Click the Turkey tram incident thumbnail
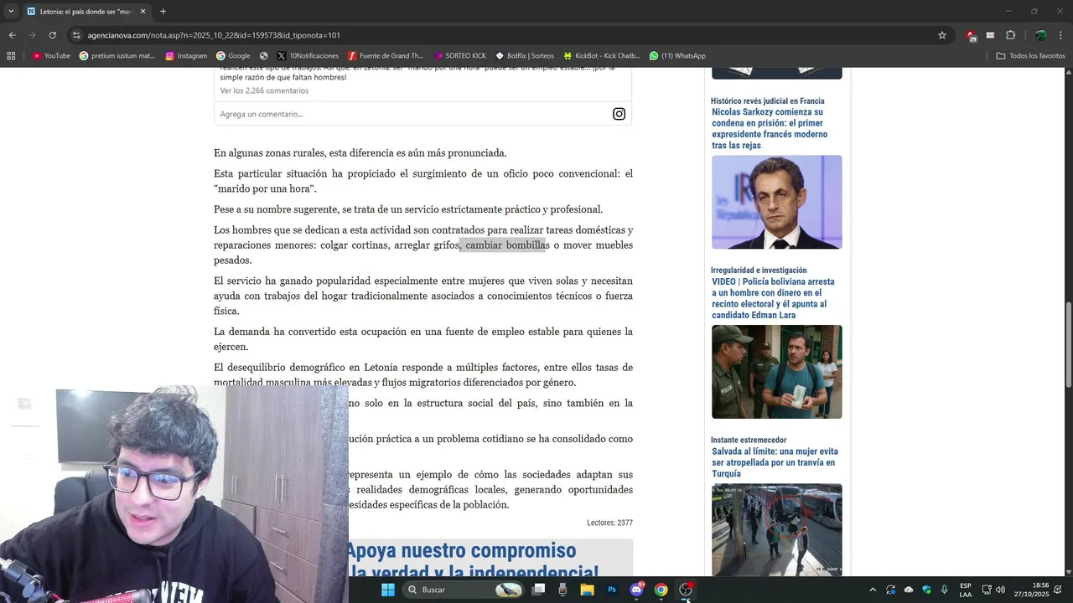1073x603 pixels. tap(777, 529)
